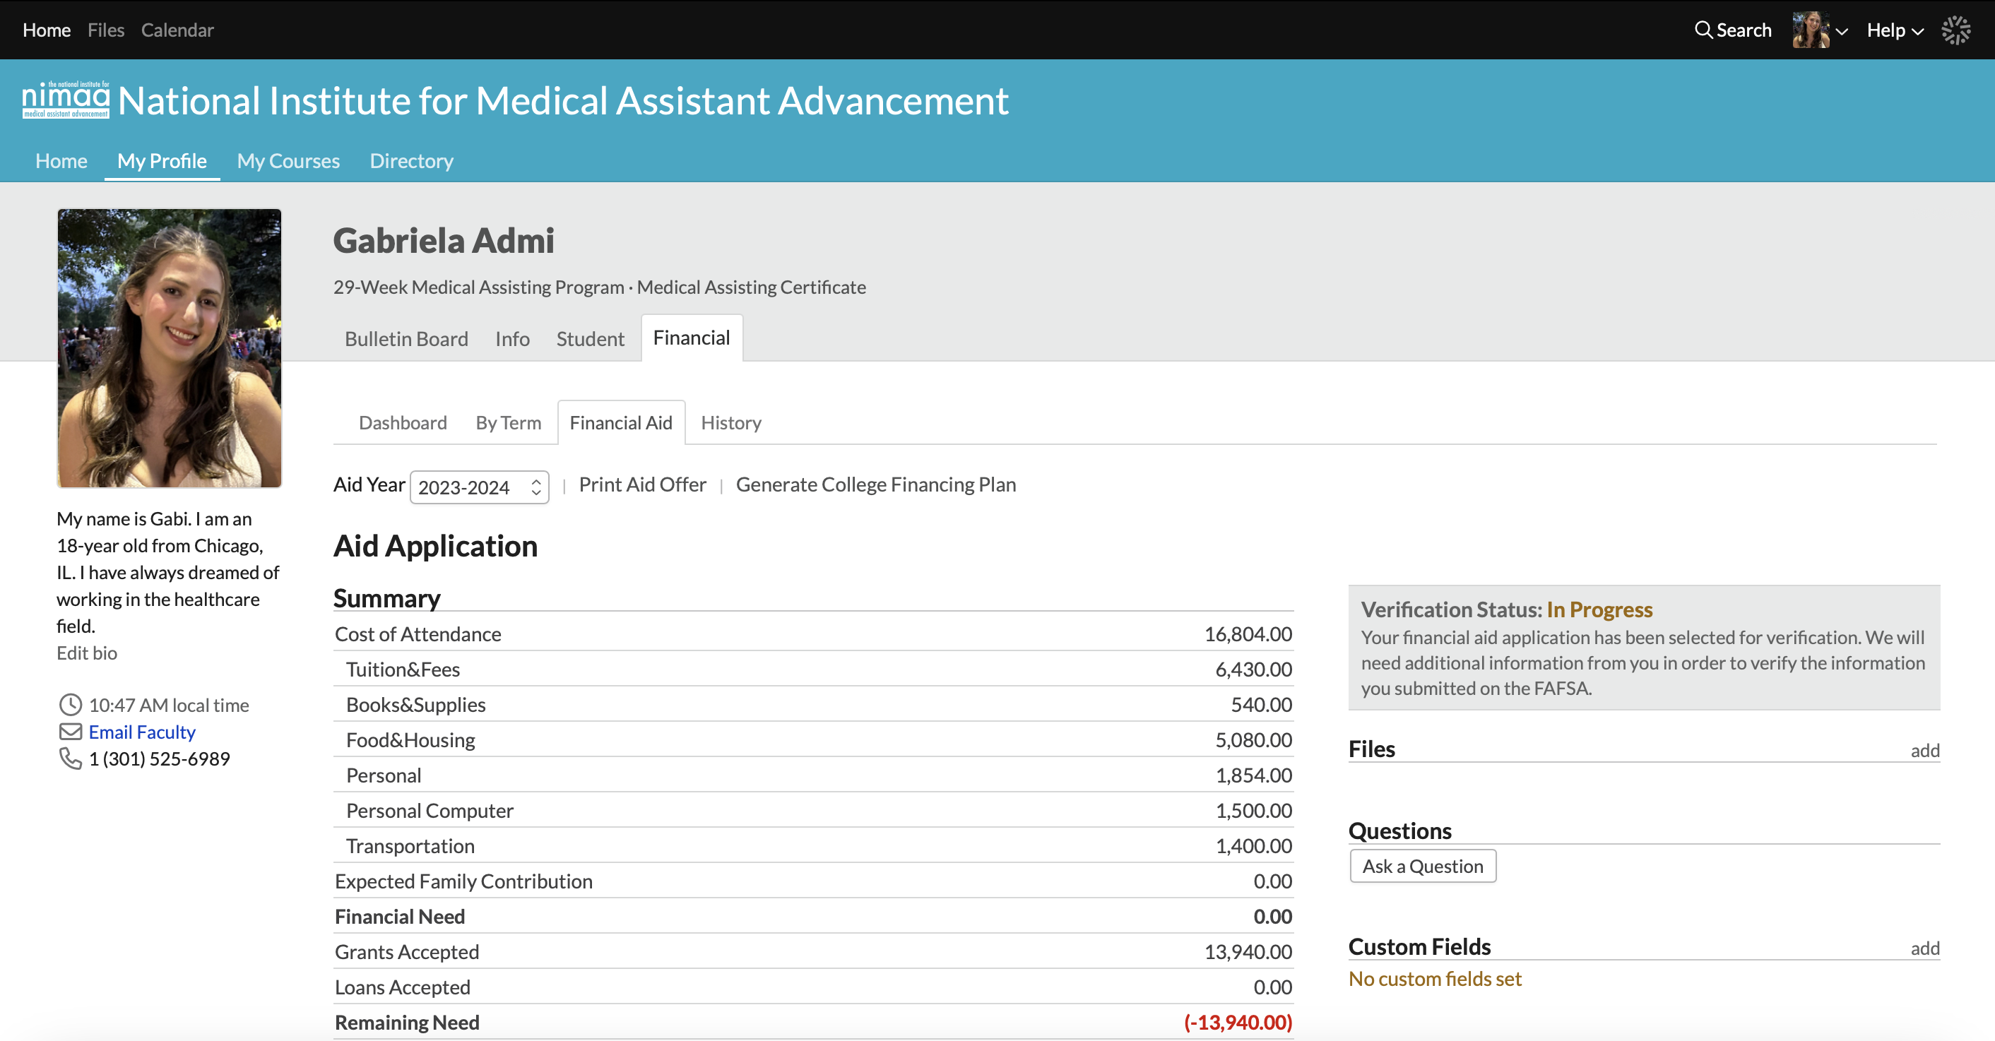The image size is (1995, 1041).
Task: Click Generate College Financing Plan
Action: point(875,484)
